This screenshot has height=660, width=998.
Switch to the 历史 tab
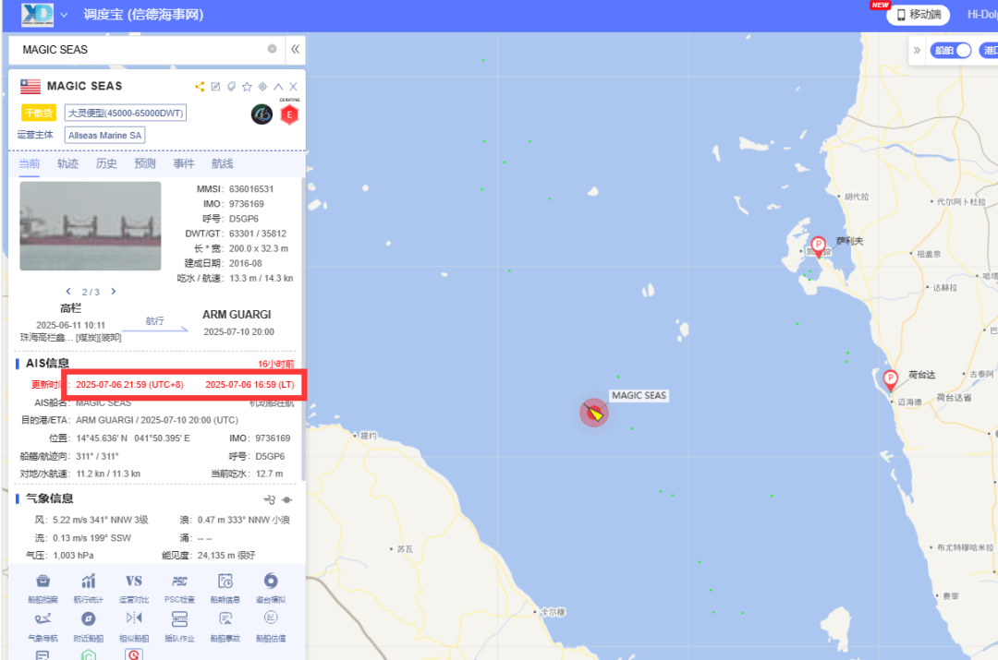[x=106, y=164]
